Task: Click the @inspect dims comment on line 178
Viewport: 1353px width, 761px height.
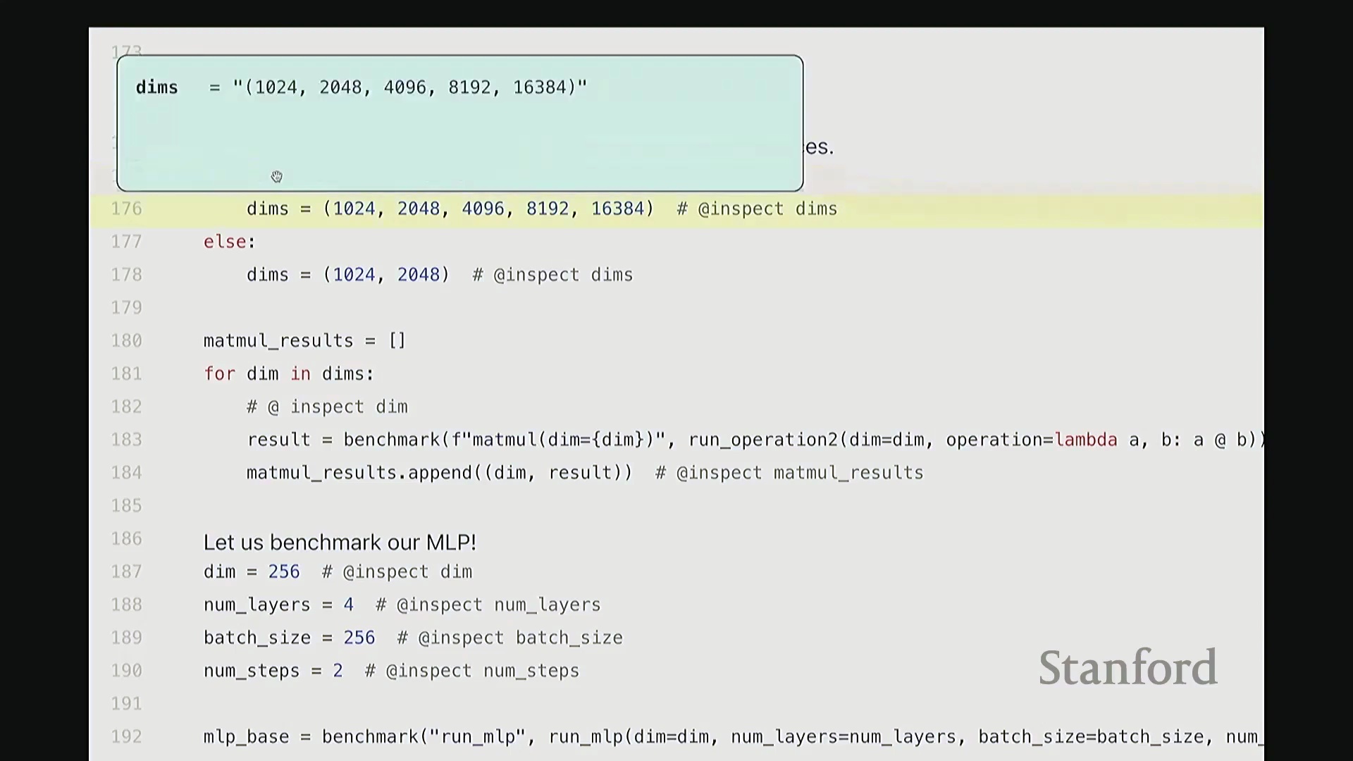Action: pyautogui.click(x=552, y=275)
